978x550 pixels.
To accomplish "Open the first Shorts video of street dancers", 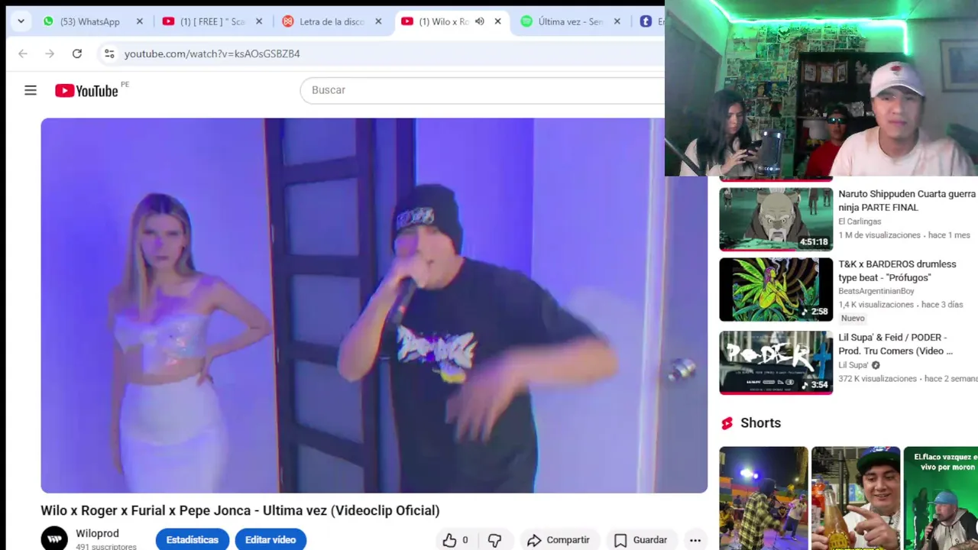I will click(x=763, y=498).
